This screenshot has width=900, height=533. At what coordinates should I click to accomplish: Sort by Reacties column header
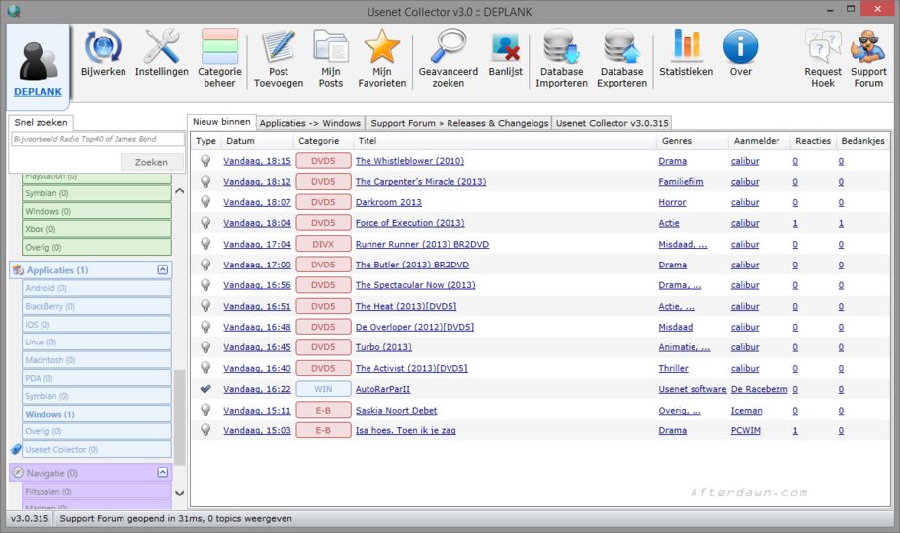(813, 141)
